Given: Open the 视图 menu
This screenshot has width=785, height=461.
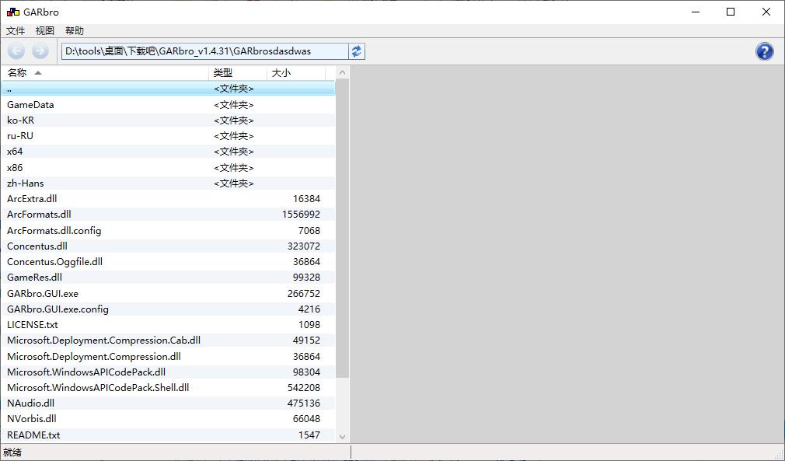Looking at the screenshot, I should coord(45,31).
